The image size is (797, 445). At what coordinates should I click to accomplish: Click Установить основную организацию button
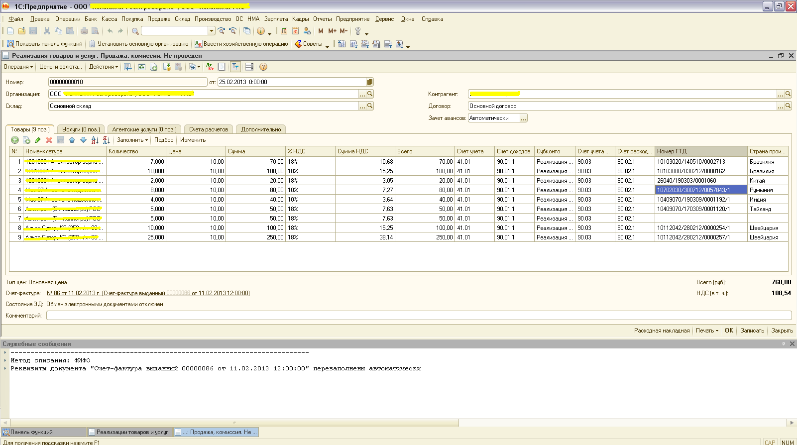click(x=138, y=44)
